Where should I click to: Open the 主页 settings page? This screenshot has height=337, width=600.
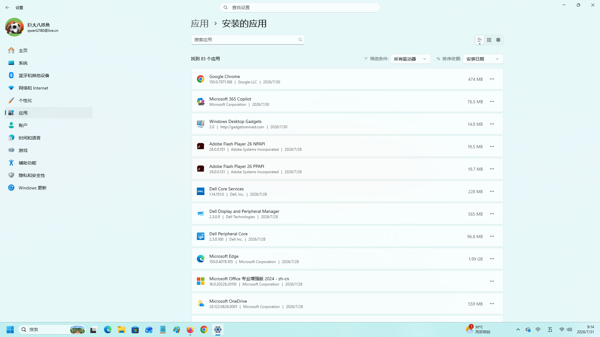pyautogui.click(x=49, y=51)
